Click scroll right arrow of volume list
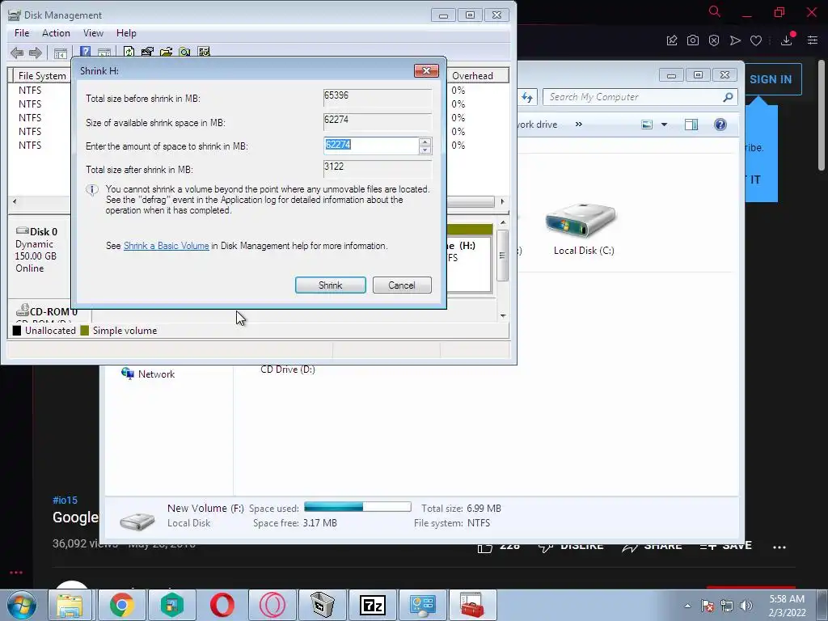 [502, 201]
